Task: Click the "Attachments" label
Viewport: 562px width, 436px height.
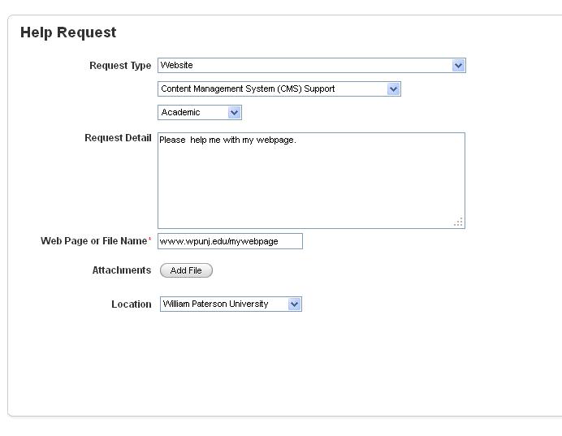Action: point(122,270)
